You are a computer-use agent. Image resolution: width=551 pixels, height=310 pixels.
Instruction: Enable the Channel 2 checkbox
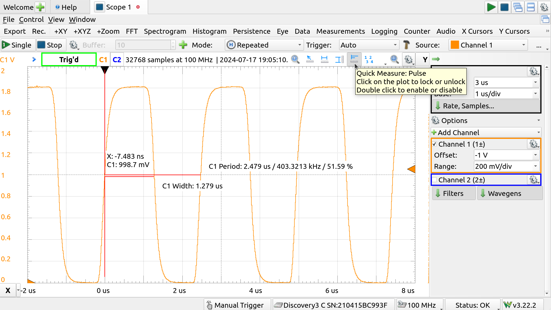434,180
